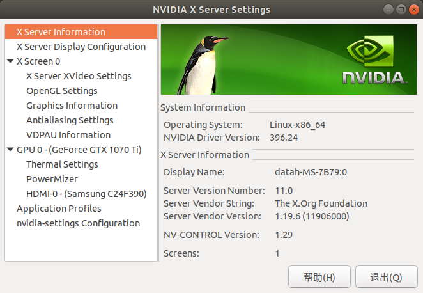Collapse the X Screen 0 tree arrow
423x293 pixels.
10,61
